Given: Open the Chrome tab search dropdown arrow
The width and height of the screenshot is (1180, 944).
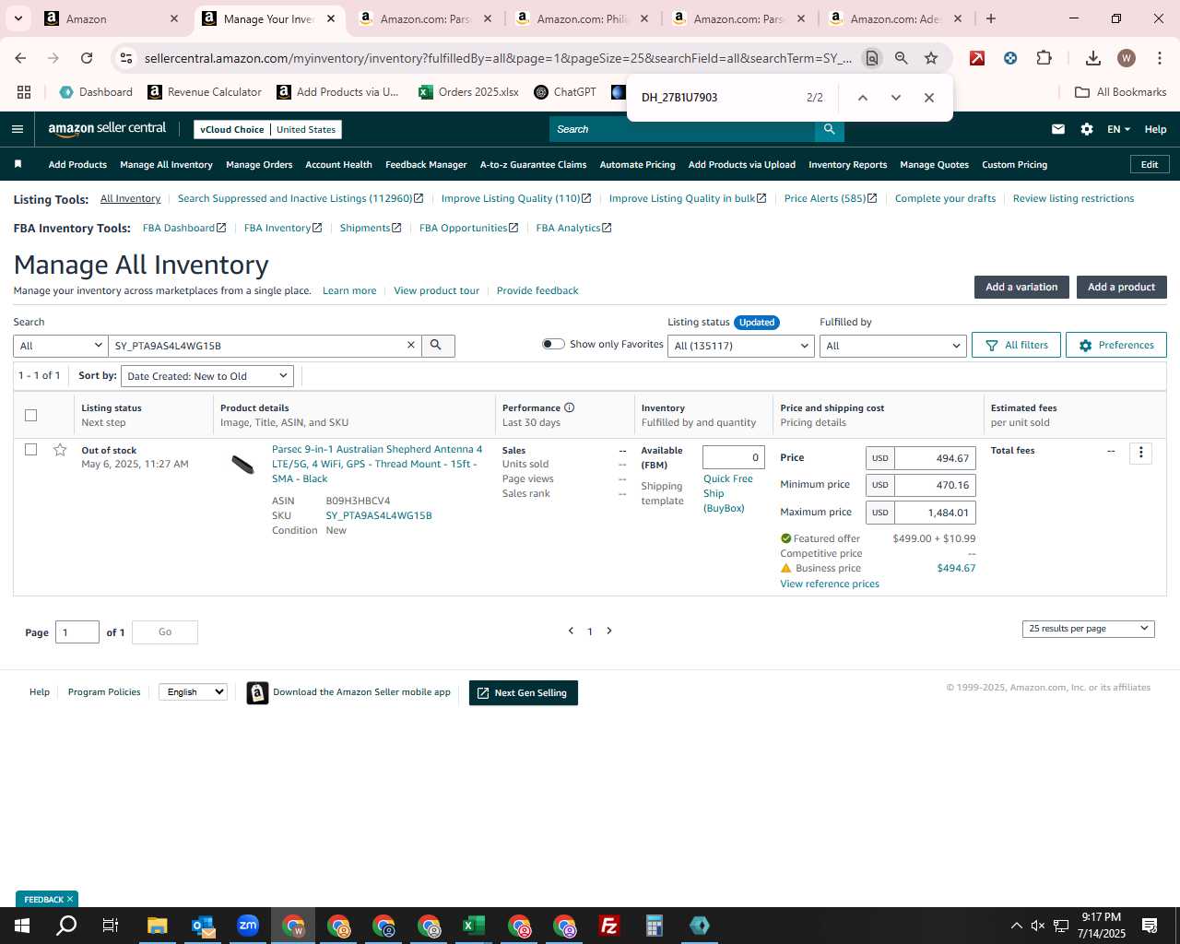Looking at the screenshot, I should (x=18, y=18).
